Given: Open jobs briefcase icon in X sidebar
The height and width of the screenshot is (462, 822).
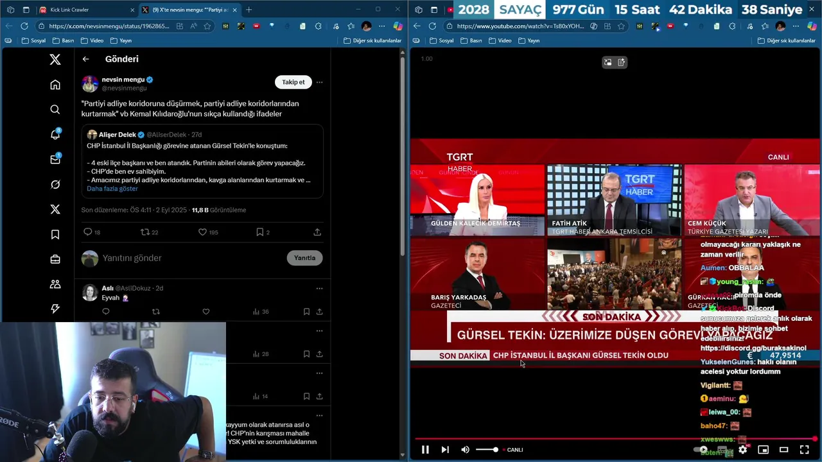Looking at the screenshot, I should tap(55, 259).
